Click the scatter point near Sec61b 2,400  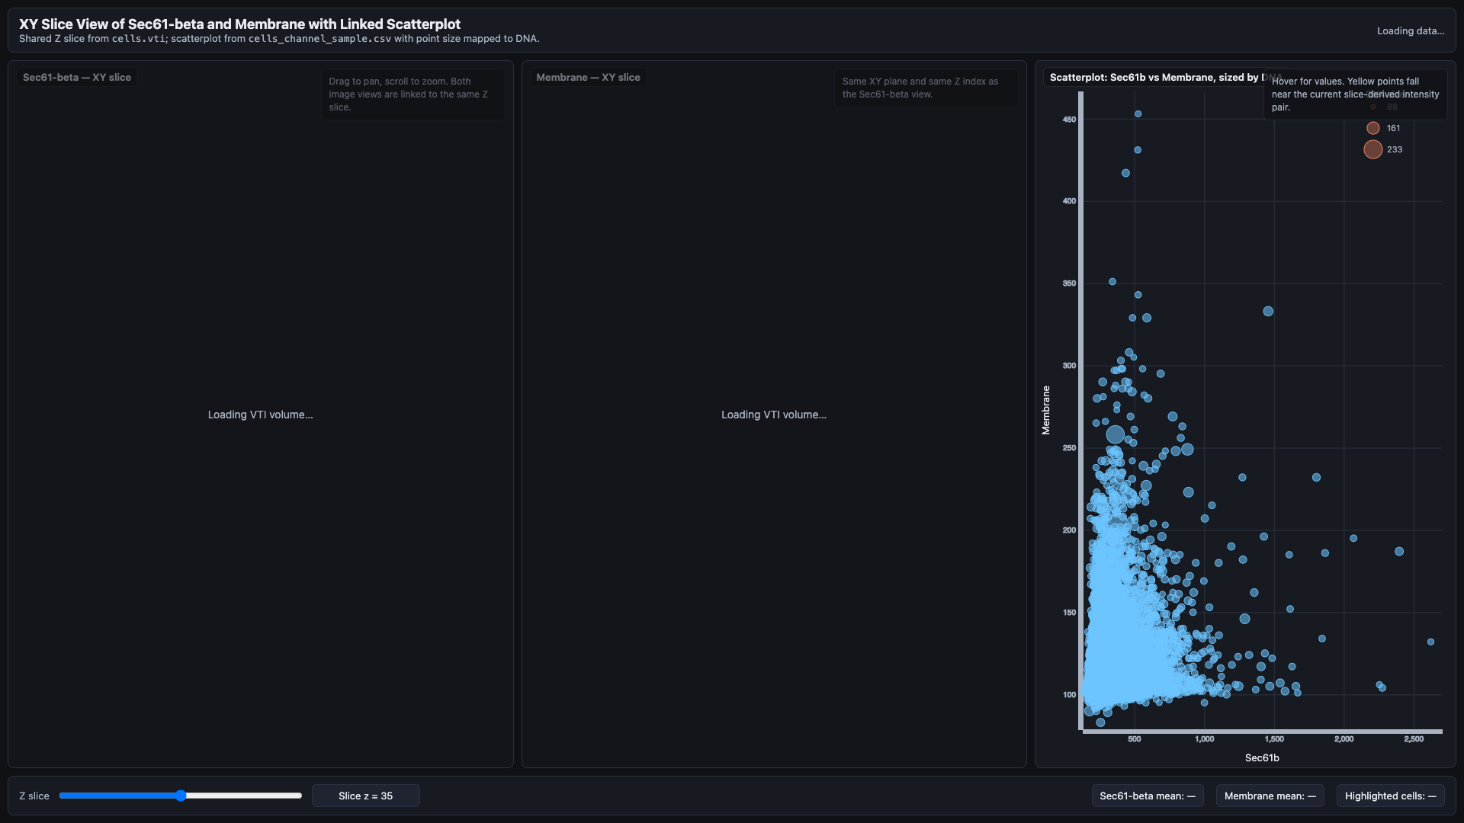point(1399,551)
